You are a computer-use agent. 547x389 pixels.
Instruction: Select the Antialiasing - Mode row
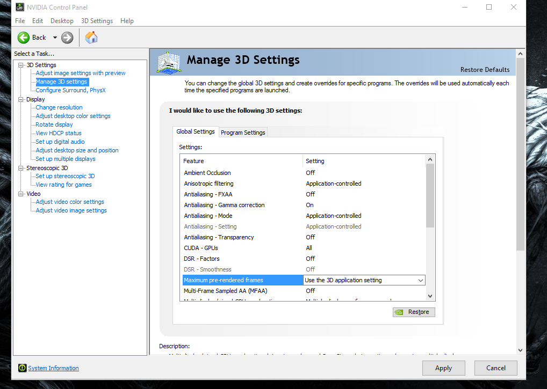pyautogui.click(x=304, y=216)
